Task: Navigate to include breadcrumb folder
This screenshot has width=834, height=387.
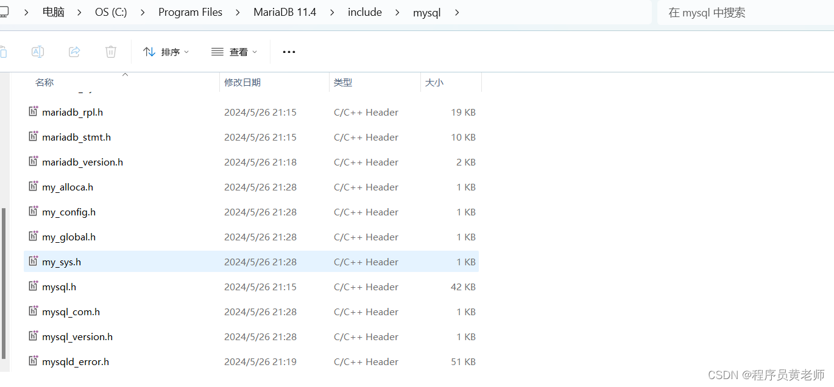Action: coord(365,12)
